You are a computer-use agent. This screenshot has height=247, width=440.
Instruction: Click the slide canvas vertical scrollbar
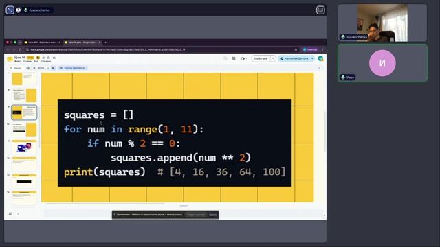[x=325, y=132]
